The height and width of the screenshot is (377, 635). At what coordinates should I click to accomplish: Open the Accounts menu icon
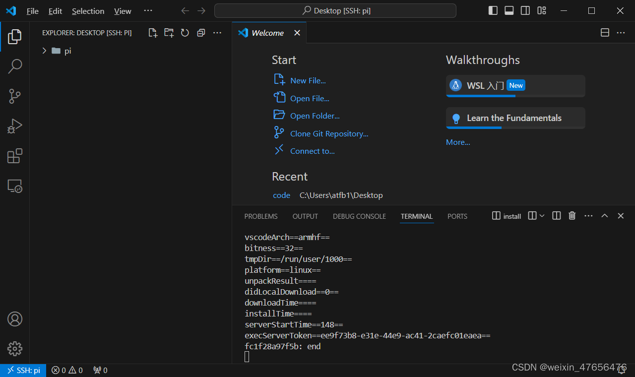point(15,318)
